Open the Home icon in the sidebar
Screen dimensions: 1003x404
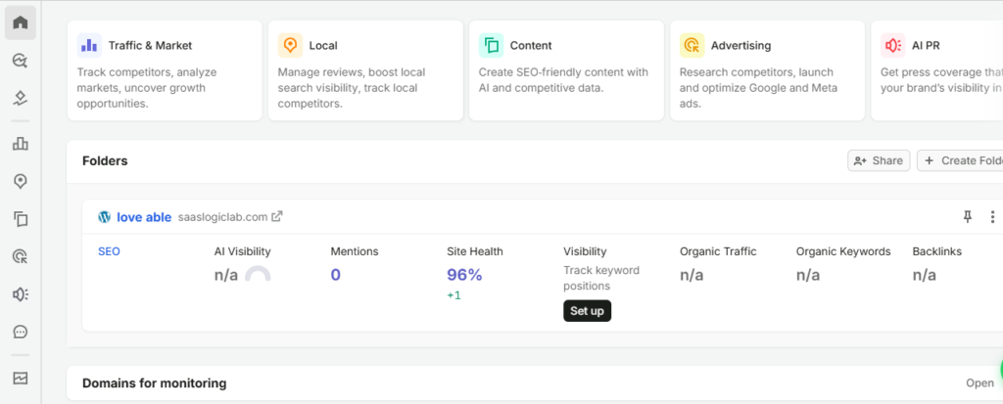click(x=21, y=23)
